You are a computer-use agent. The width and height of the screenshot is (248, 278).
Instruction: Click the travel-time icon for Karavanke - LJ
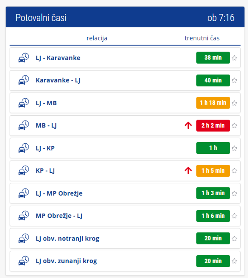click(x=23, y=80)
